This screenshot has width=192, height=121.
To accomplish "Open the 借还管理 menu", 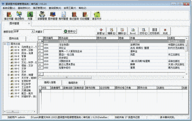I will point(39,8).
